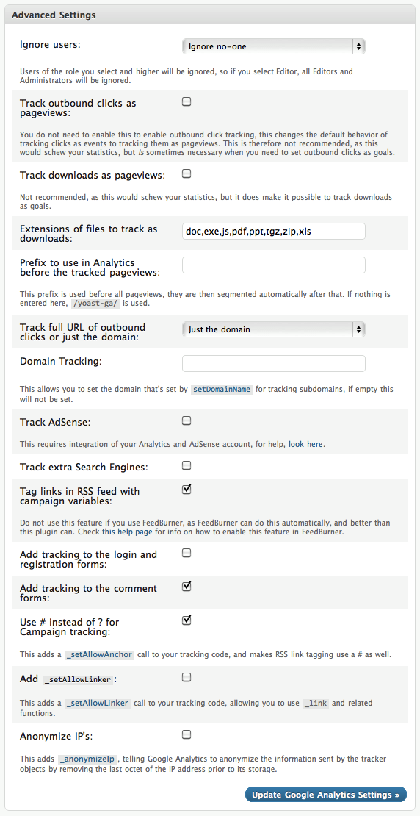This screenshot has width=420, height=816.
Task: Enable Track outbound clicks as pageviews
Action: [x=187, y=102]
